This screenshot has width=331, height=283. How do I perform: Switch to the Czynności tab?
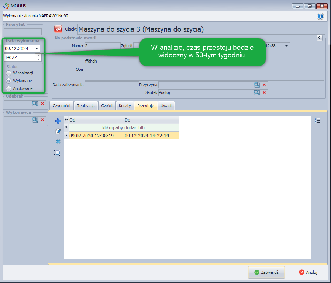(61, 106)
